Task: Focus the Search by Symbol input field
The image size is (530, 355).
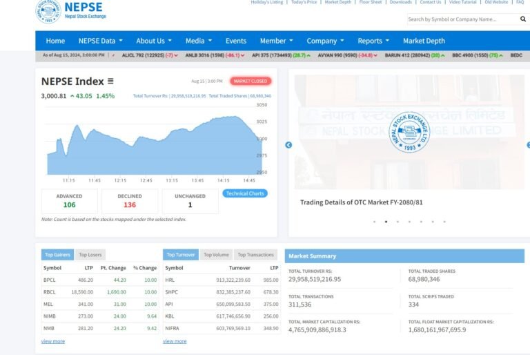Action: click(463, 19)
